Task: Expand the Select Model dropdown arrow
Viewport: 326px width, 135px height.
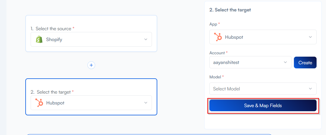Action: pos(310,89)
